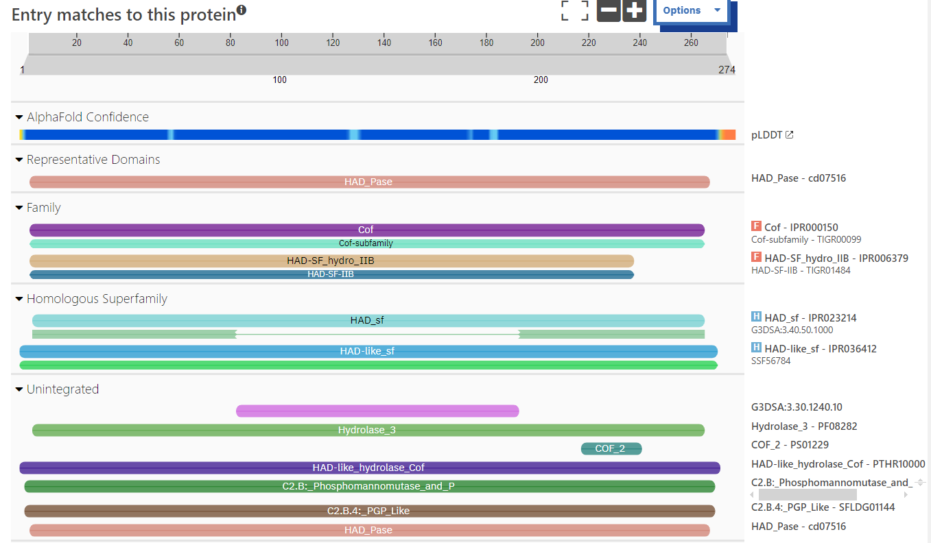Select the HAD-SF-IIB blue bar
The height and width of the screenshot is (543, 931).
331,274
